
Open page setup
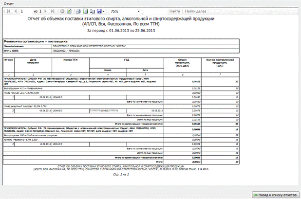pos(93,11)
